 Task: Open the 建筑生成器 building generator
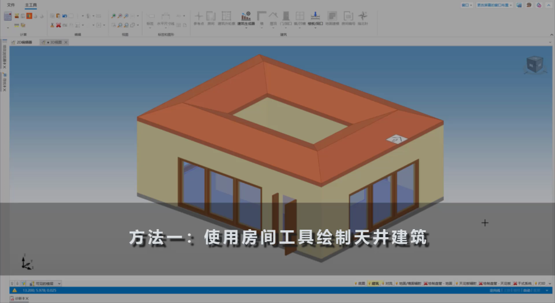click(x=245, y=18)
